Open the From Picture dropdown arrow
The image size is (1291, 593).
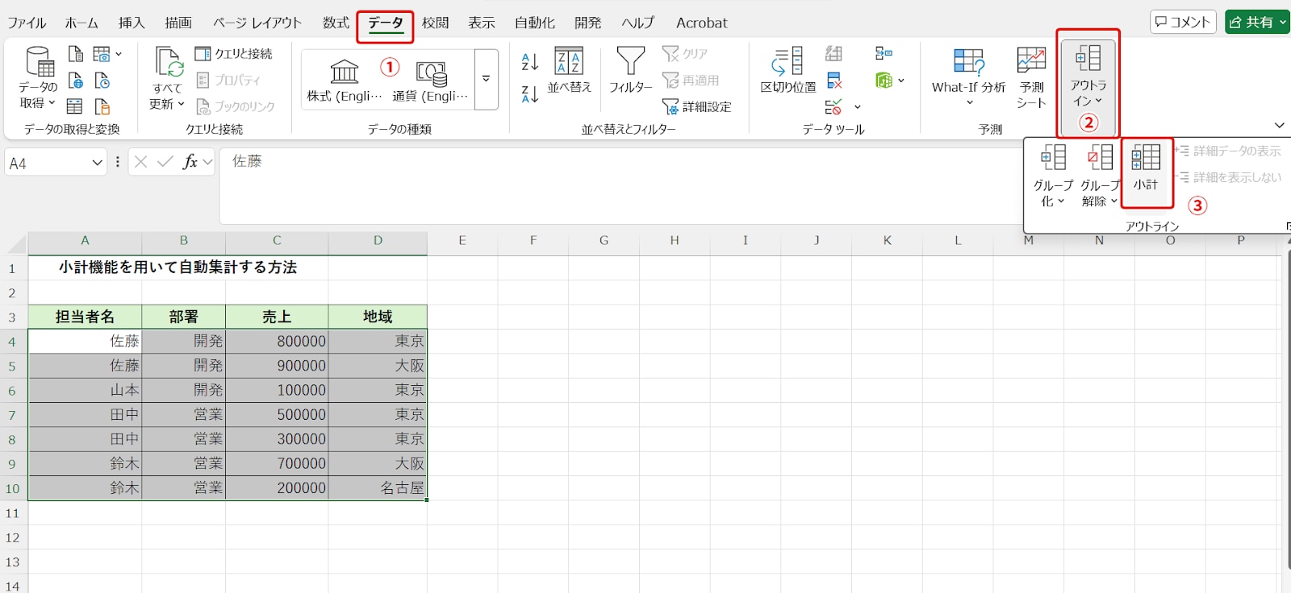tap(119, 54)
